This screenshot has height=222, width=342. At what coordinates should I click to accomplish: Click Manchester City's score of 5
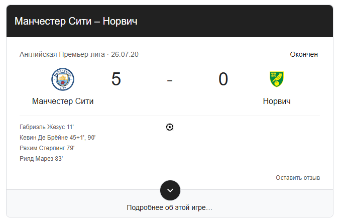(116, 79)
